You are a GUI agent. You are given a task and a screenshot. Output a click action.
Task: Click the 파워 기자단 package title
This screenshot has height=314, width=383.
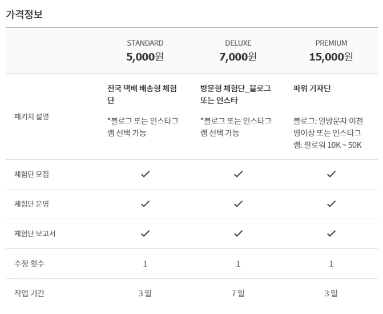point(312,88)
